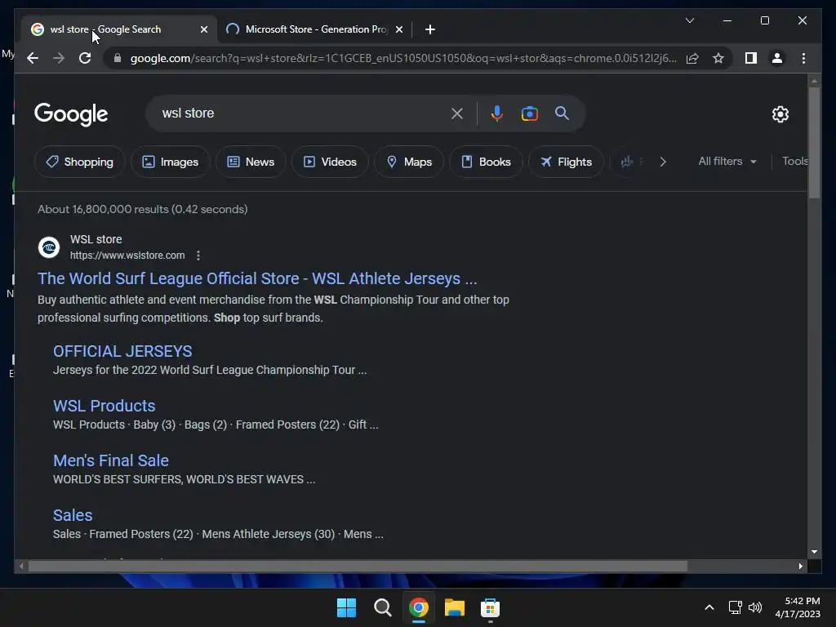Viewport: 836px width, 627px height.
Task: Click the Chrome icon in the taskbar
Action: point(419,607)
